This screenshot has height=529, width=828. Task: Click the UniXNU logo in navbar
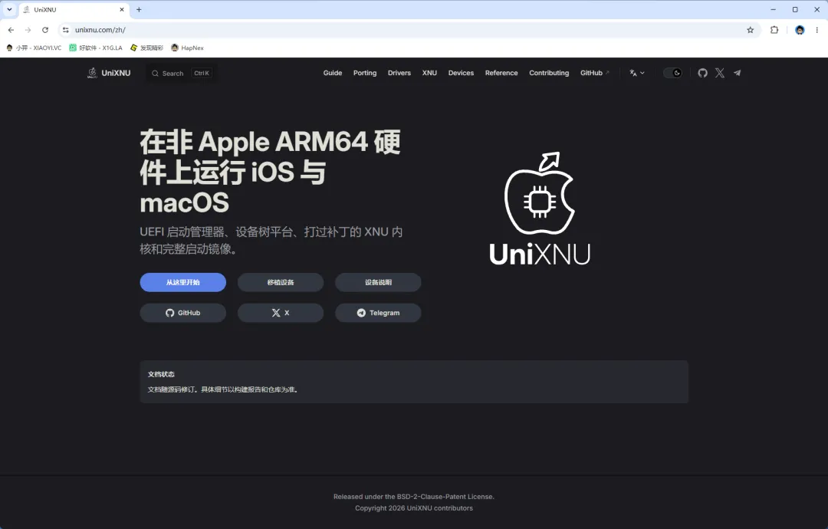[x=109, y=73]
